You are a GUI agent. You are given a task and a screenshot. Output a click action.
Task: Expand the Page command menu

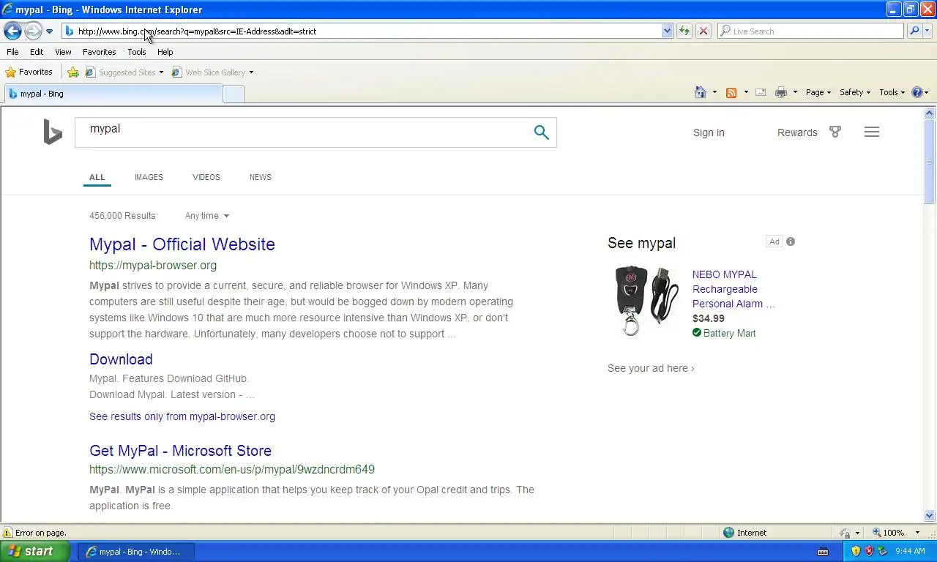tap(818, 92)
